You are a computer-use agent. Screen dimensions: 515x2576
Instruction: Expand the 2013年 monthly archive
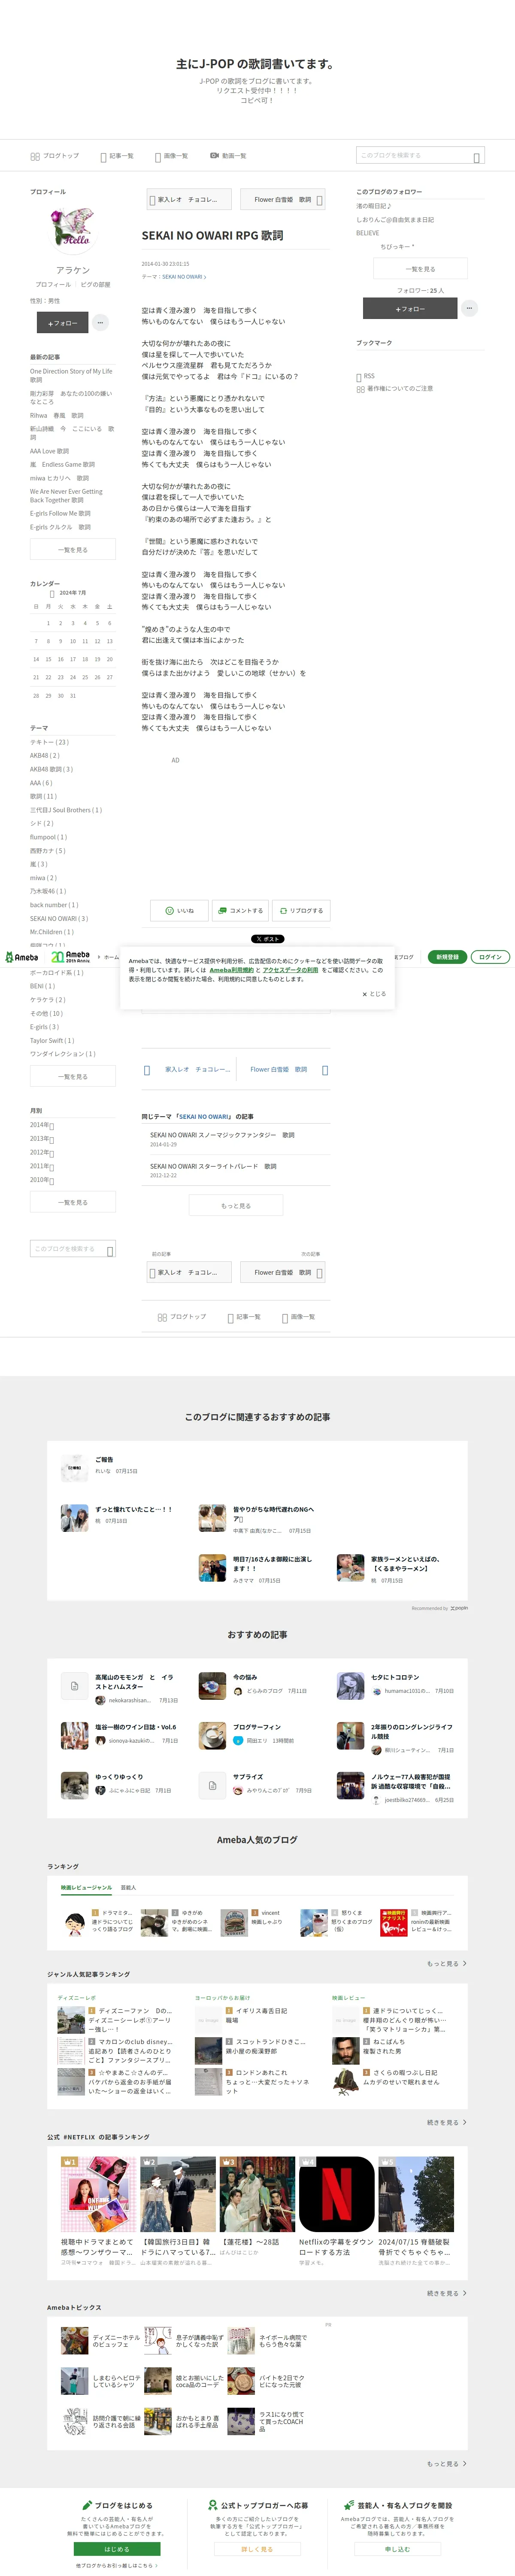(x=42, y=1139)
